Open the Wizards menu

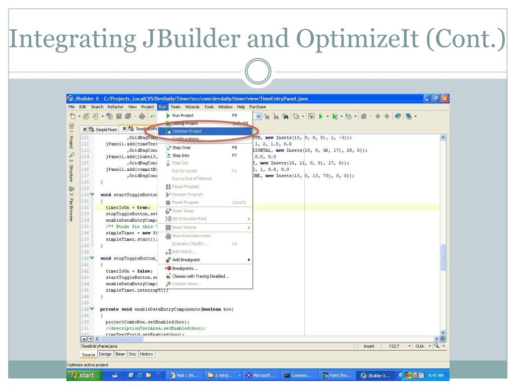[x=192, y=107]
